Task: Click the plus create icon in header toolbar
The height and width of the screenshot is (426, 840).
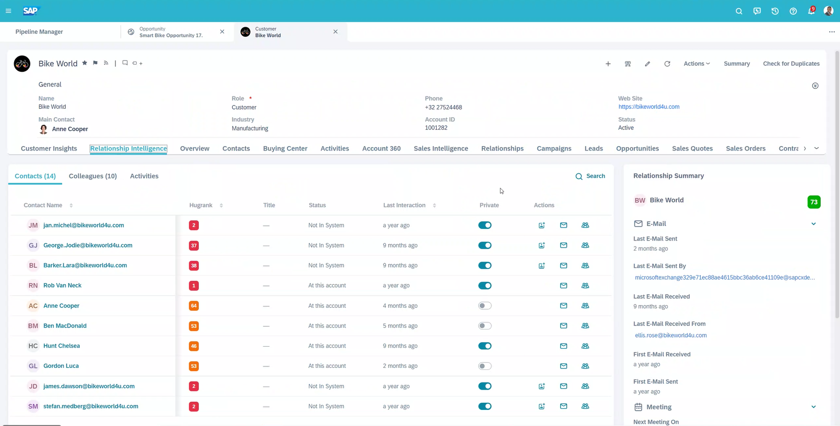Action: click(608, 64)
